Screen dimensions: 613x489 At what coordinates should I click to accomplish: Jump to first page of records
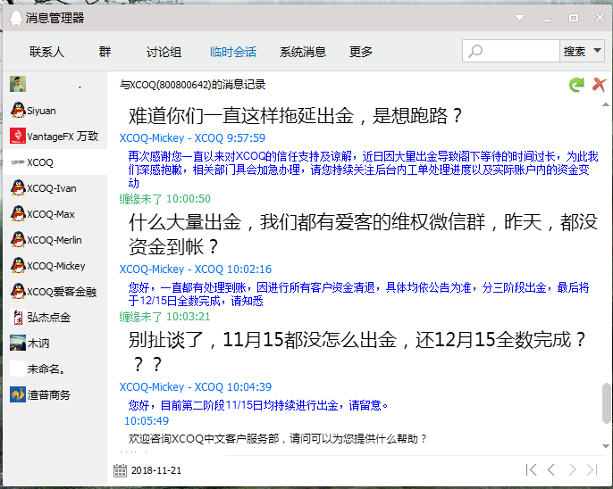pos(531,469)
